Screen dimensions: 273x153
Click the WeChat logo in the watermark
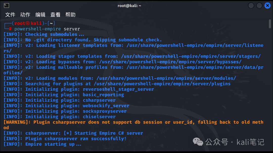coord(198,142)
